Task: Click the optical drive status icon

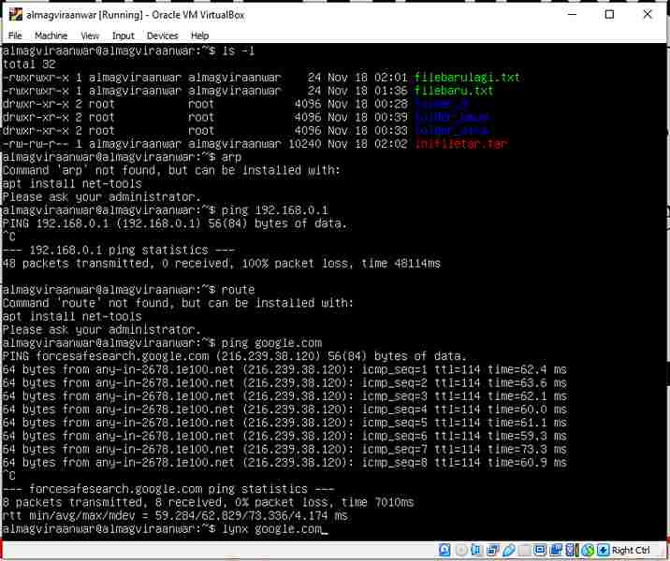Action: 460,550
